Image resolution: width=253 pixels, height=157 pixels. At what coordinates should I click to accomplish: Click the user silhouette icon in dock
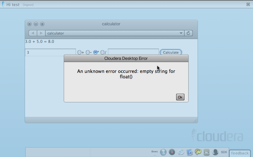tap(215, 152)
